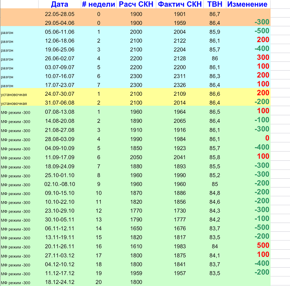The width and height of the screenshot is (290, 286).
Task: Select the 'Изменение' column header
Action: coord(247,4)
